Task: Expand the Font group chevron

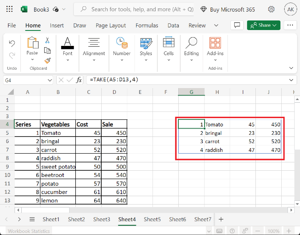Action: point(67,60)
